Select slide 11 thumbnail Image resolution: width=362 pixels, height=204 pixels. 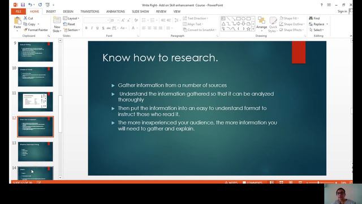click(x=35, y=101)
